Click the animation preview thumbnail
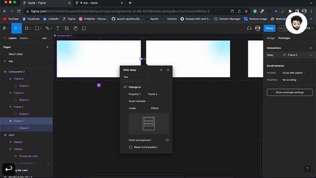Viewport: 316px width, 178px height. 149,124
